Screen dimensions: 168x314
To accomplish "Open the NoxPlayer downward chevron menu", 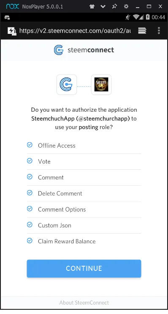I will pos(103,6).
